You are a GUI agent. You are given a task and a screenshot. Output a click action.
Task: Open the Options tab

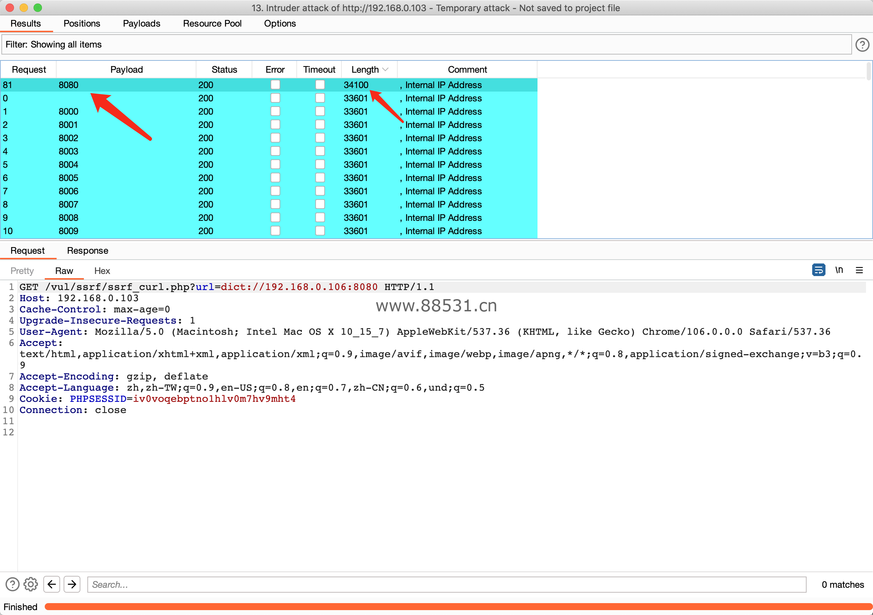(x=280, y=23)
